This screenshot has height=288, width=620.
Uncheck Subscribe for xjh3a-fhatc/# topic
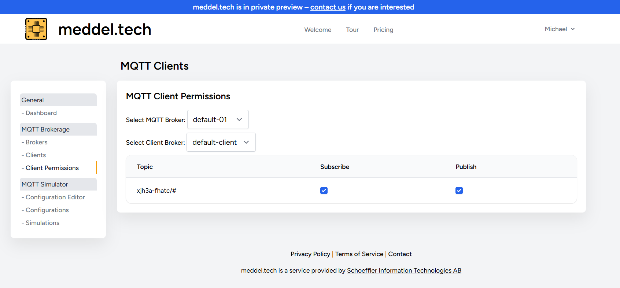[324, 191]
